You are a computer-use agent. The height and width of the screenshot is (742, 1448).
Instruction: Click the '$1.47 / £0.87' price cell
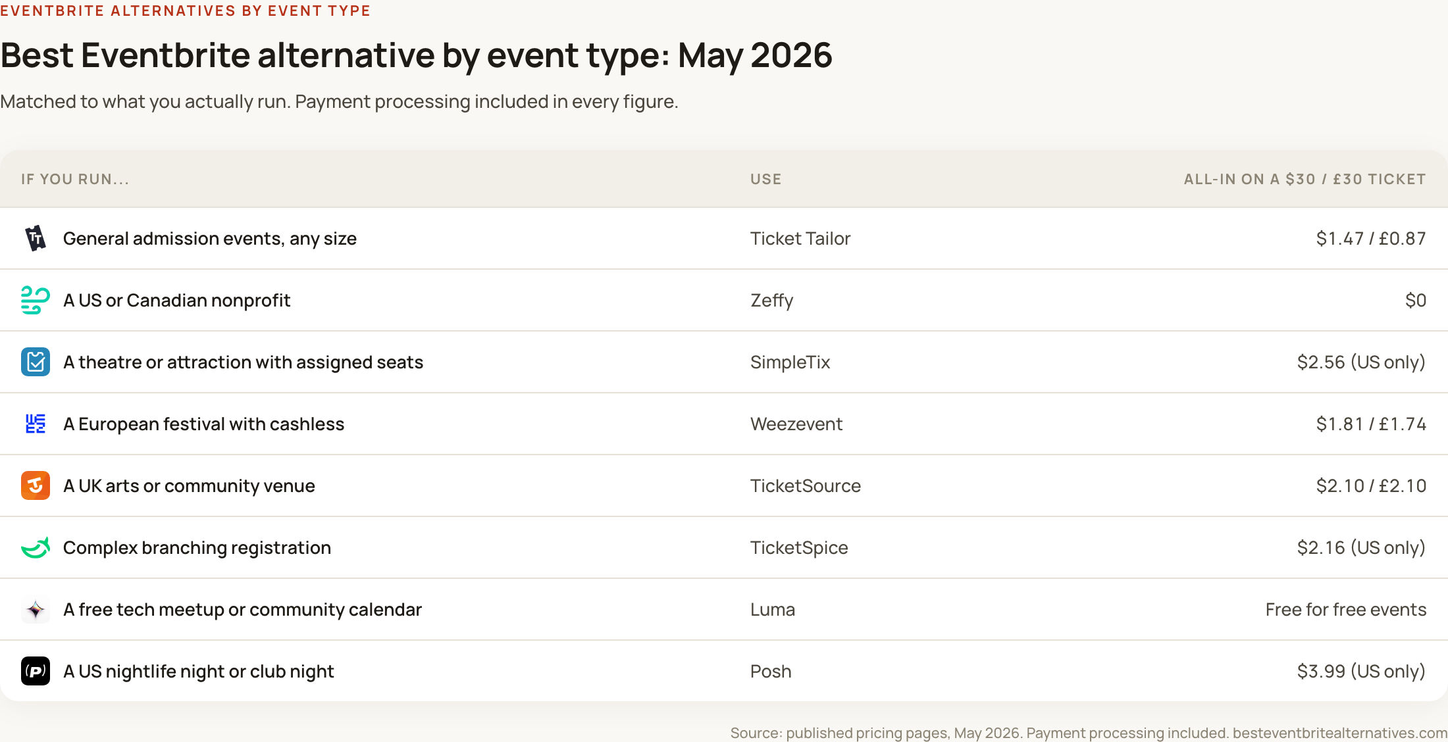click(1371, 239)
